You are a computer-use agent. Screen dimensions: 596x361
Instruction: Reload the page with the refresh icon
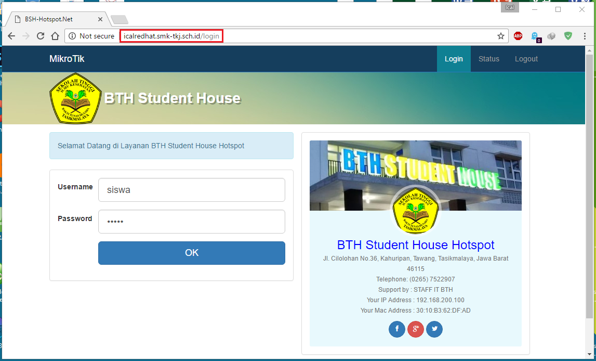[41, 36]
